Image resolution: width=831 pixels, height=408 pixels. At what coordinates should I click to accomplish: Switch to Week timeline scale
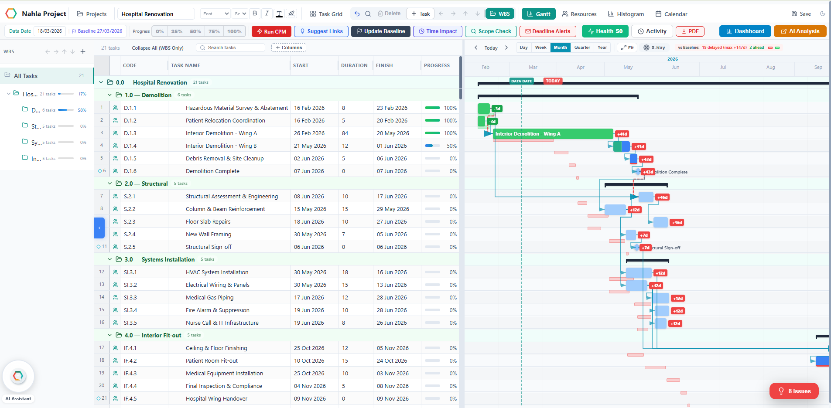[540, 48]
